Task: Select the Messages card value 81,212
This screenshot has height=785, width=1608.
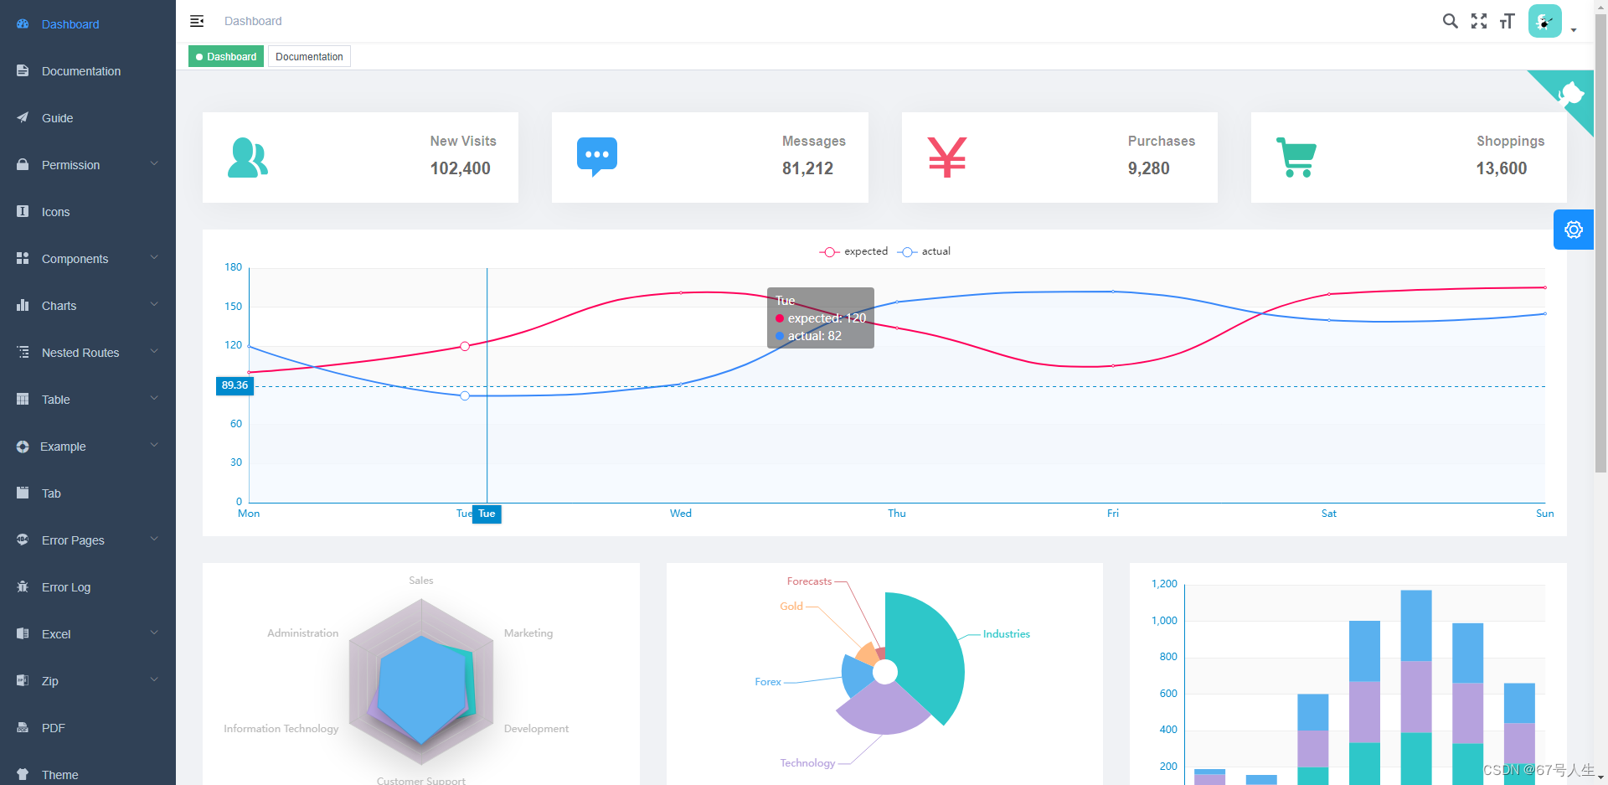Action: click(x=807, y=168)
